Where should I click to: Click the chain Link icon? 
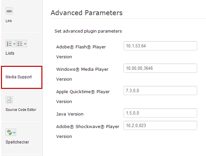coord(9,11)
